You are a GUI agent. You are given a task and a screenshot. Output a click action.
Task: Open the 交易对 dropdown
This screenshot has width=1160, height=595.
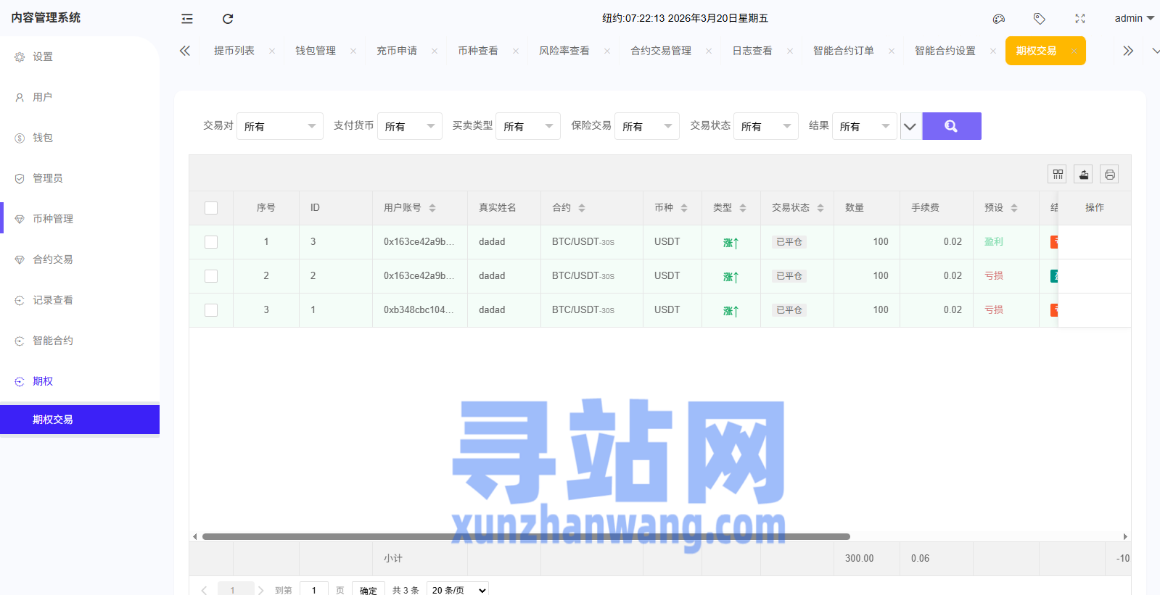tap(279, 126)
